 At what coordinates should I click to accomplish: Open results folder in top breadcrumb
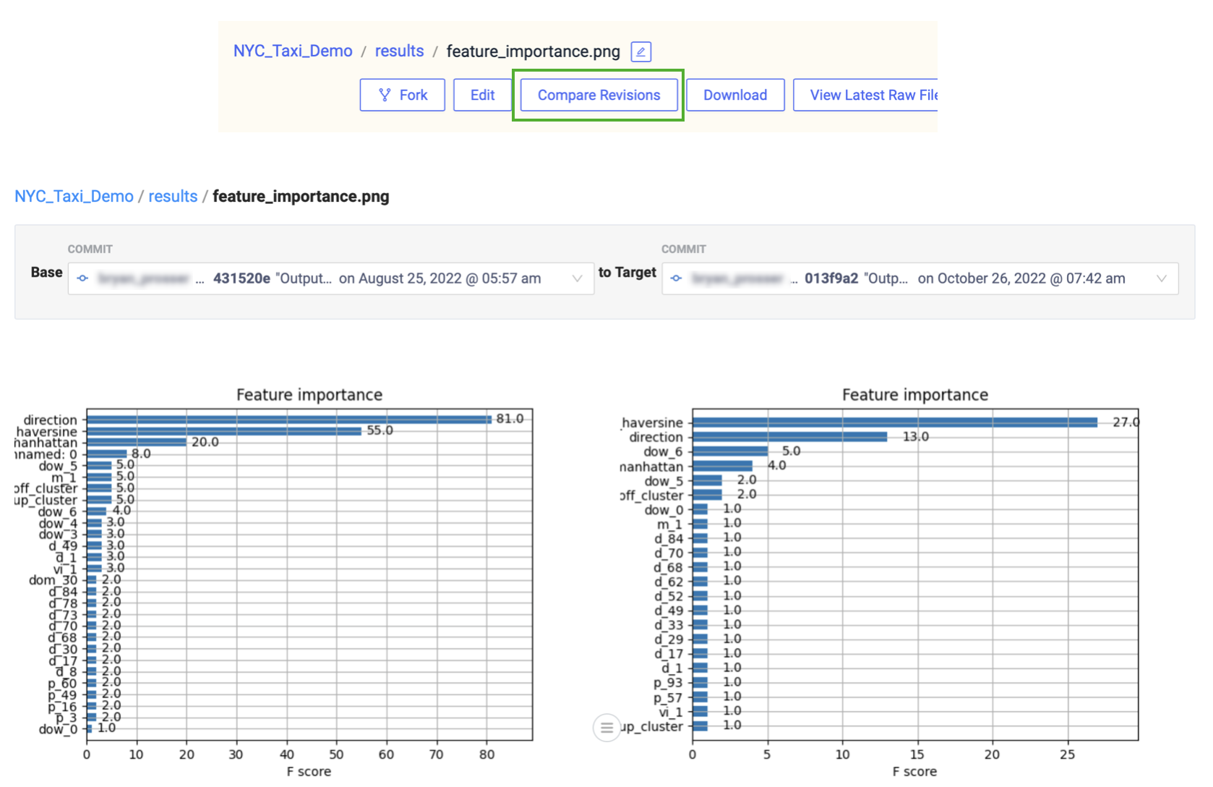tap(399, 51)
